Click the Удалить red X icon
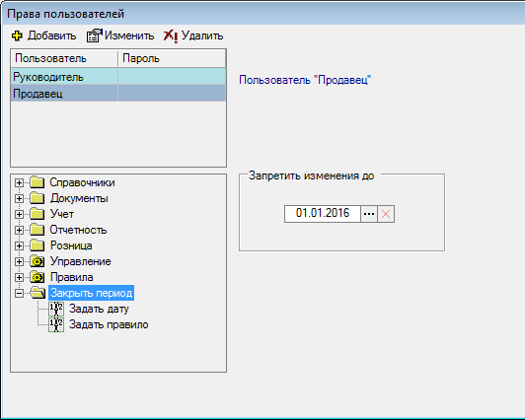 [x=171, y=35]
